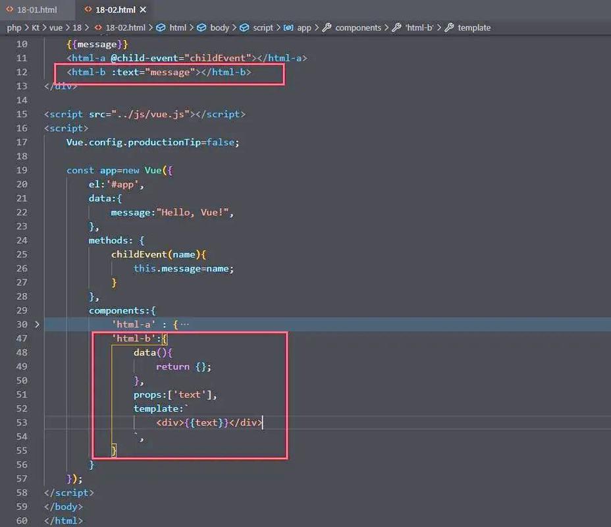Click the "Hello, Vue!" string
Screen dimensions: 611x527
tap(192, 212)
